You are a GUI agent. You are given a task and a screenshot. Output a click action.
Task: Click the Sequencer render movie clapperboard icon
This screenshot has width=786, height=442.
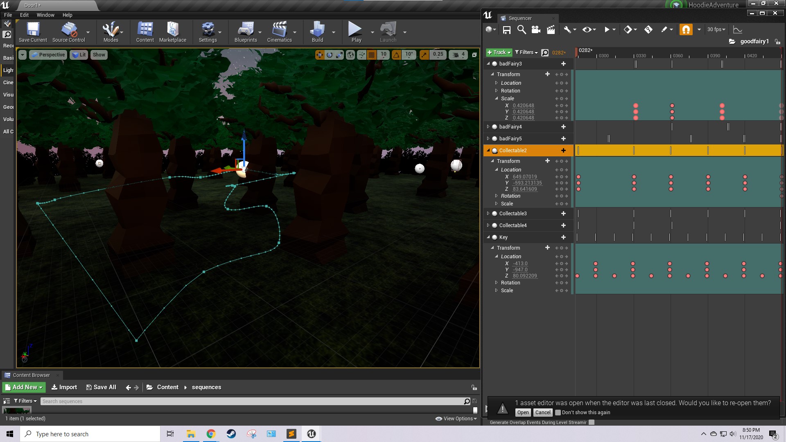click(x=551, y=29)
